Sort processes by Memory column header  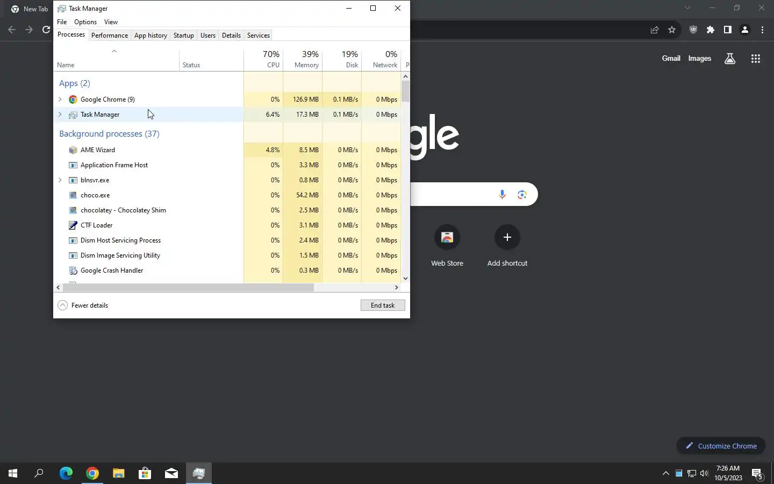tap(303, 59)
